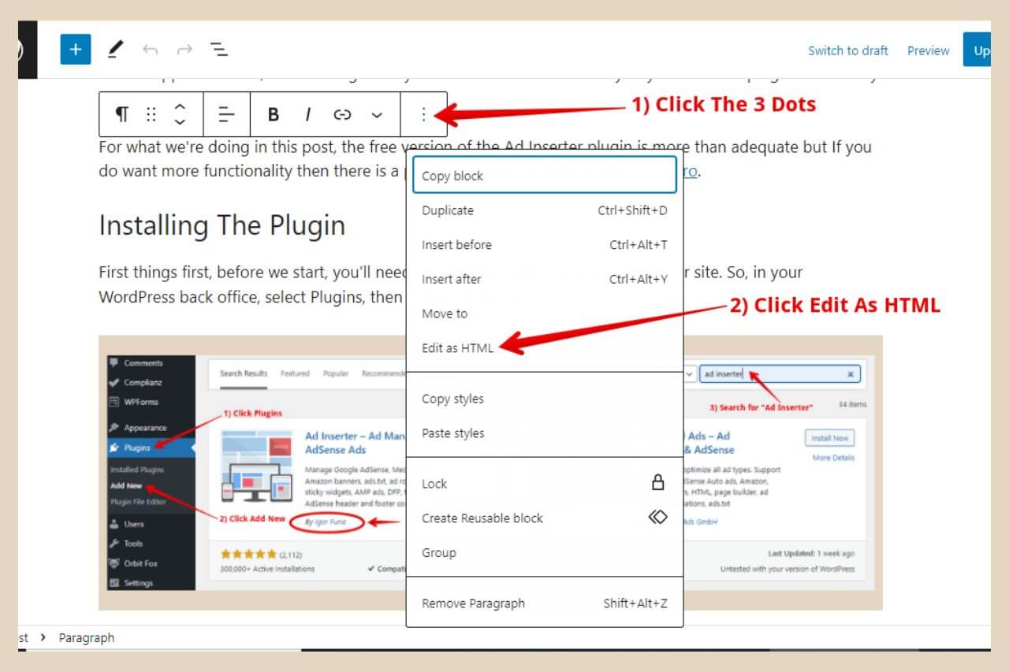Click the Installing The Plugin heading
The image size is (1009, 672).
point(222,225)
